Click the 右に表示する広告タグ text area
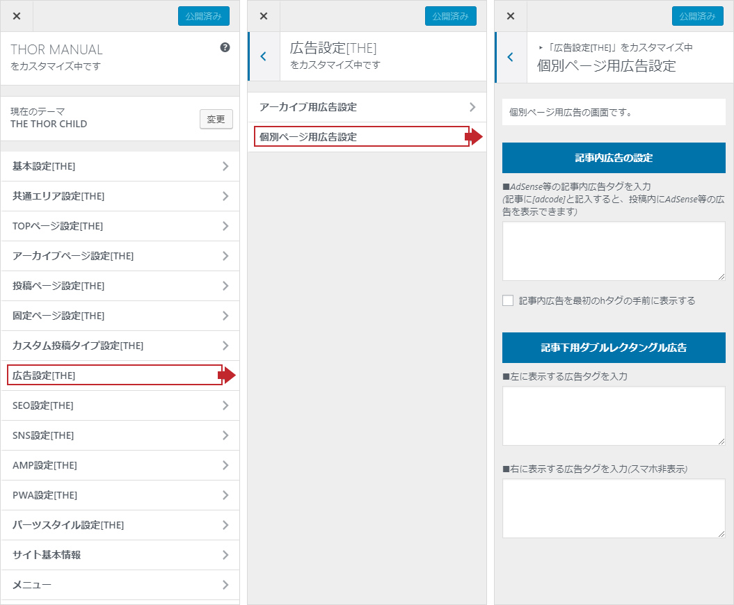Screen dimensions: 734x605 (613, 508)
